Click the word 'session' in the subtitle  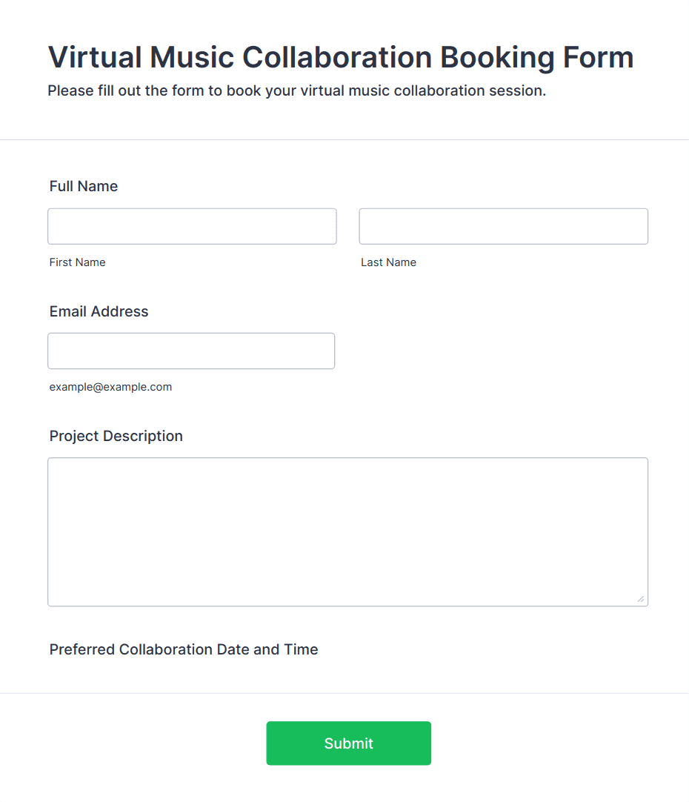tap(516, 91)
